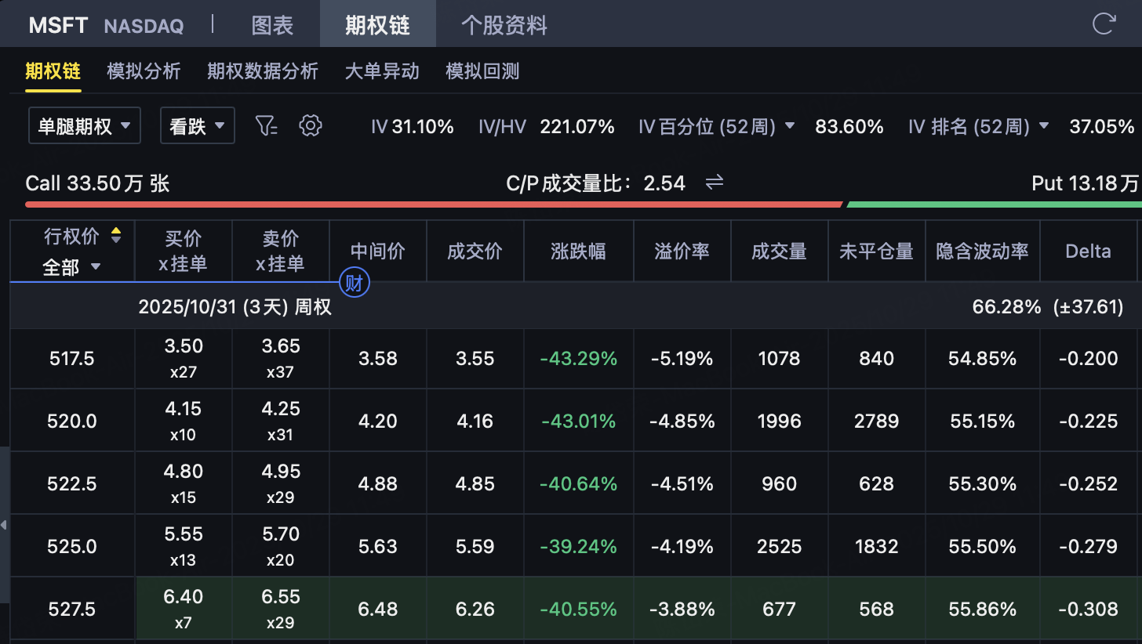Click the 隐含波动率 column header

pos(982,251)
